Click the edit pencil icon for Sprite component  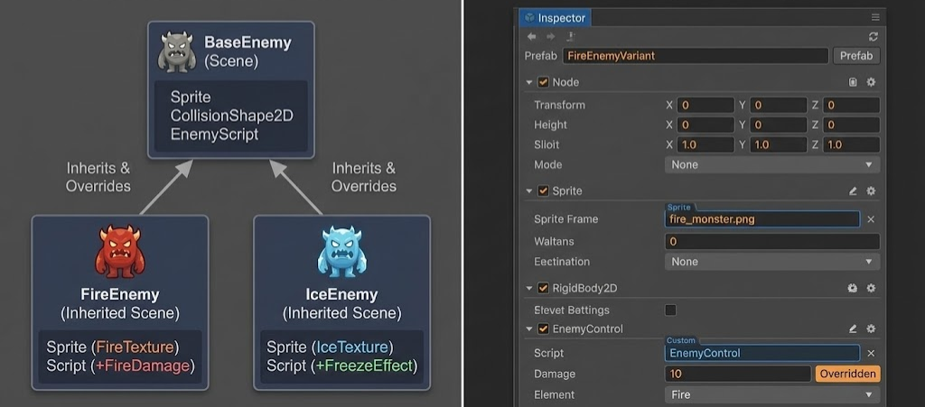853,191
